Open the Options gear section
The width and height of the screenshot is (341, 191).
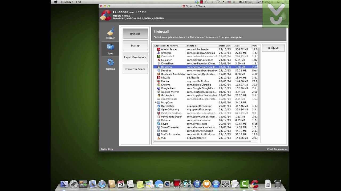pyautogui.click(x=111, y=64)
